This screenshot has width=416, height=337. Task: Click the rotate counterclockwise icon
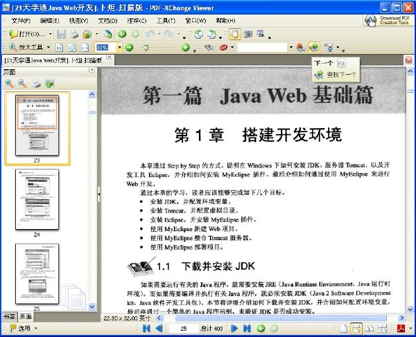199,34
